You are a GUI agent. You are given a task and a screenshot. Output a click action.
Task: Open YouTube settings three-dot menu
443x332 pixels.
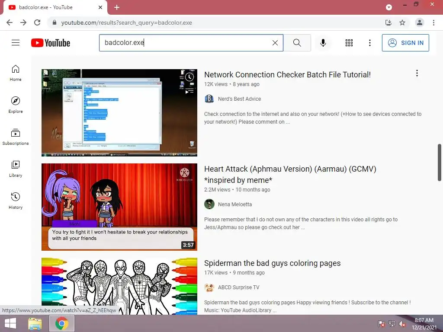[369, 43]
